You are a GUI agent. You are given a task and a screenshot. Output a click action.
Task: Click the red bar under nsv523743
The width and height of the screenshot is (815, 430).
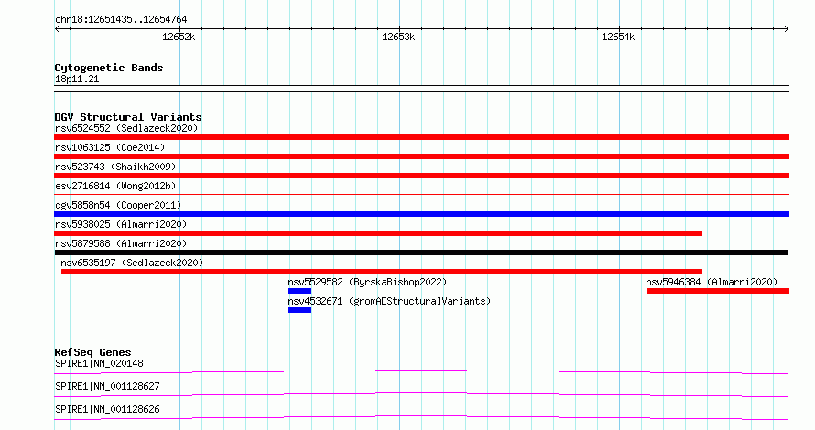click(421, 176)
